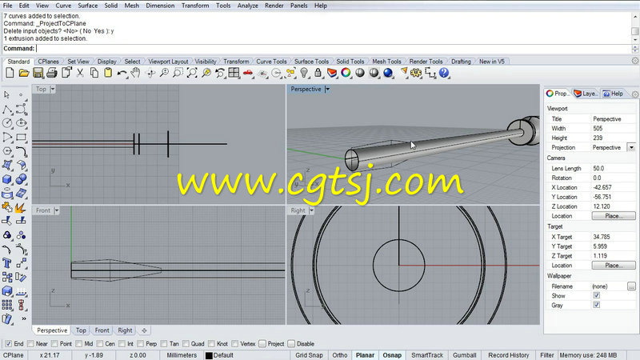Click the color wheel Properties icon
The image size is (640, 360).
tap(346, 73)
